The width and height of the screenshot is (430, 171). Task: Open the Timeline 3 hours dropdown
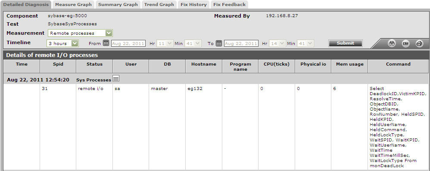click(62, 43)
